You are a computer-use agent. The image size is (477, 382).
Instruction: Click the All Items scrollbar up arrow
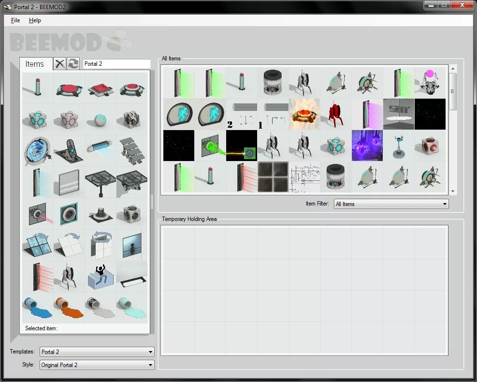[x=453, y=69]
